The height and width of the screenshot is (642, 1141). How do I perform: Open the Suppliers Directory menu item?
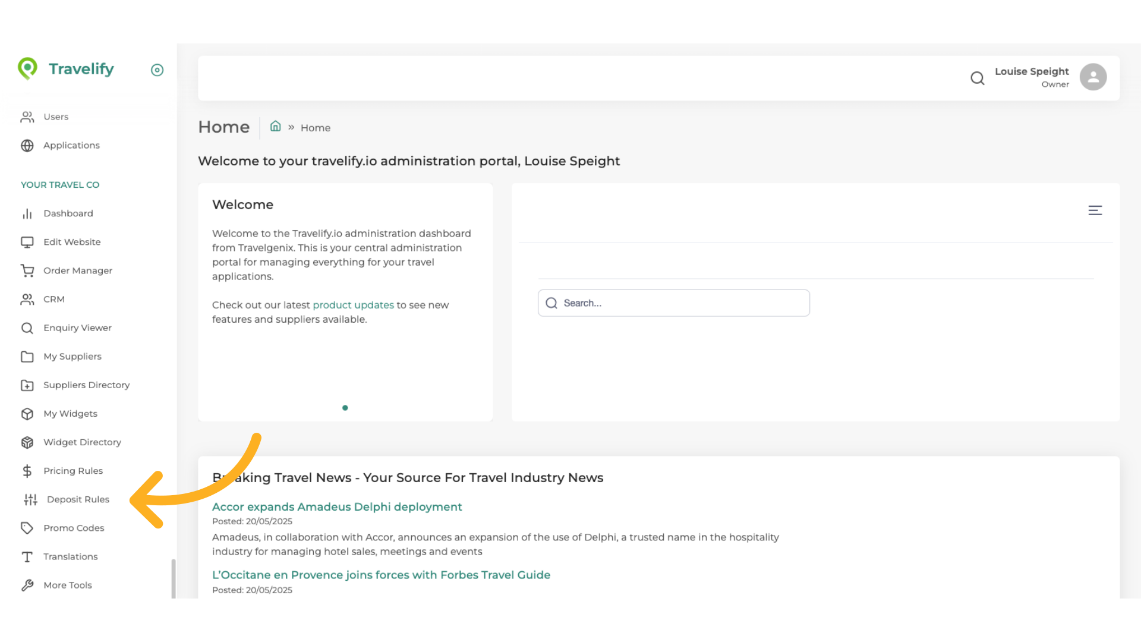(86, 385)
